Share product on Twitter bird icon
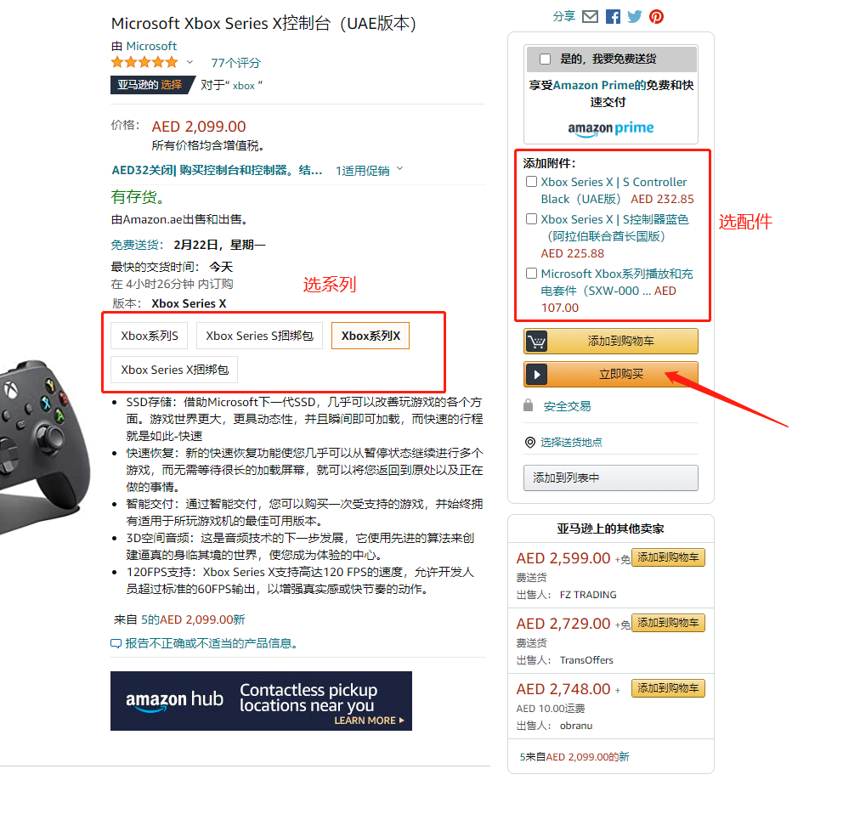Image resolution: width=843 pixels, height=831 pixels. (635, 17)
